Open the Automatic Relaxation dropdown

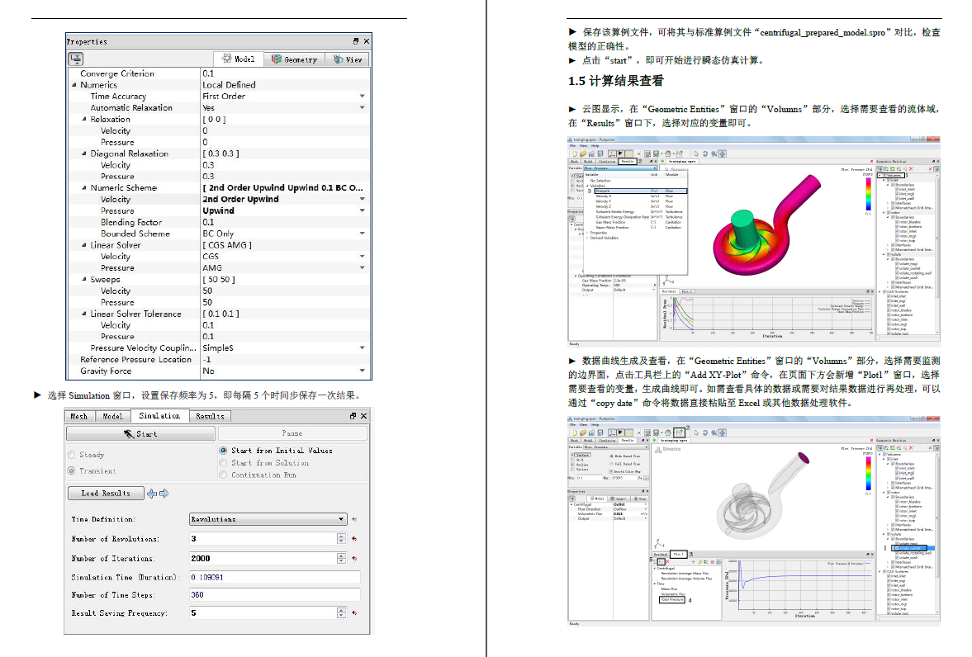point(362,107)
